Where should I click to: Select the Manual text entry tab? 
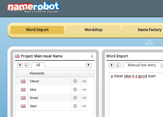[142, 65]
